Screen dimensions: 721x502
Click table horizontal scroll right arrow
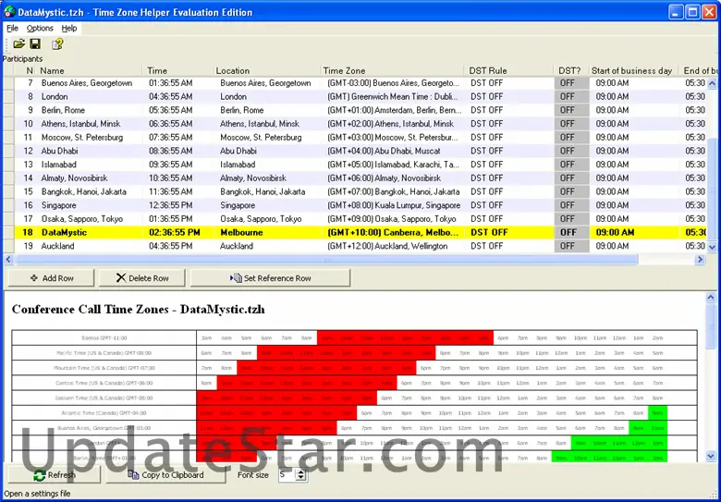tap(700, 260)
